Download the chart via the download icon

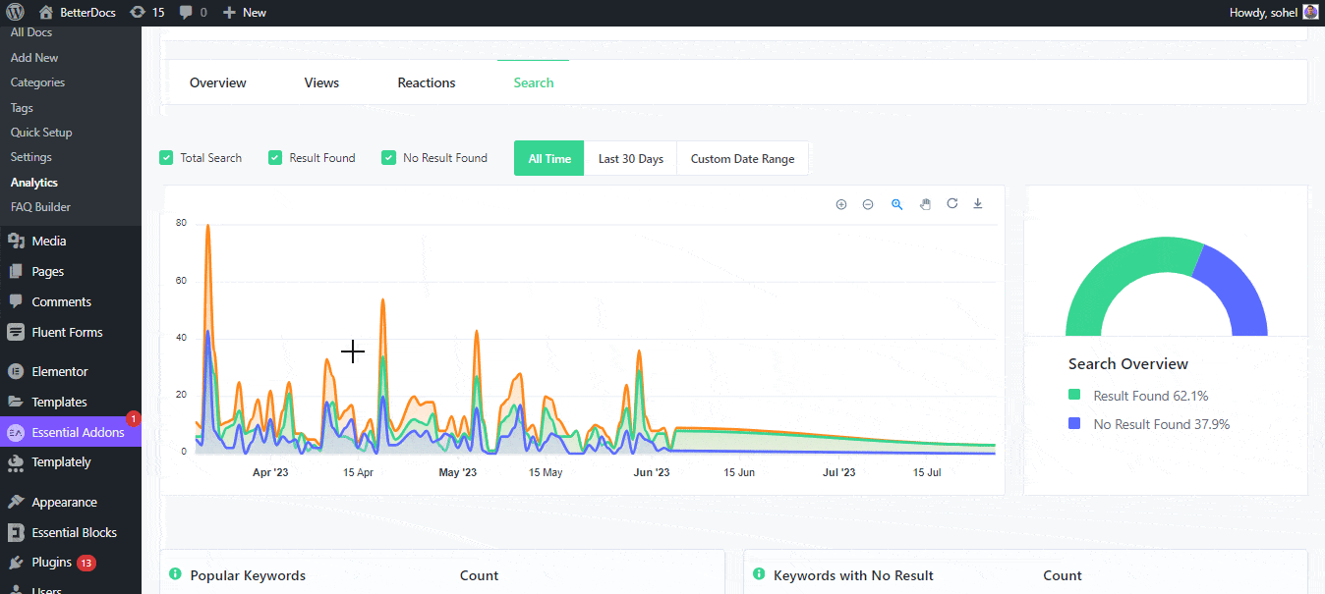click(977, 203)
